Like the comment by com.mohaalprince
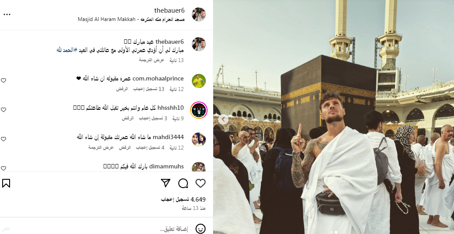Viewport: 454px width, 234px height. pyautogui.click(x=3, y=80)
